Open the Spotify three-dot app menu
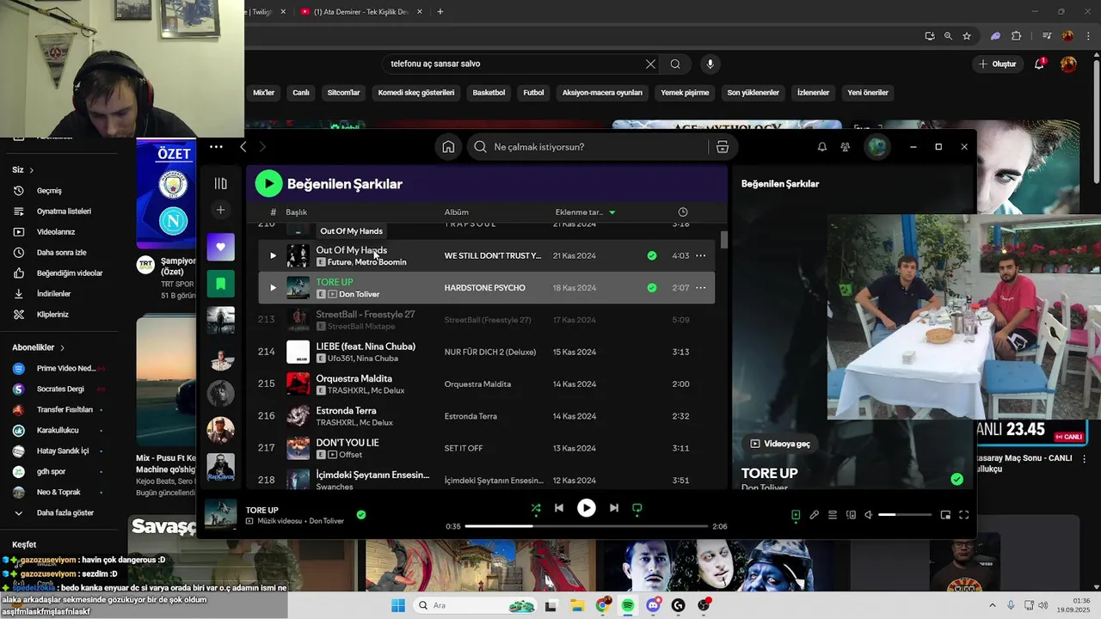Screen dimensions: 1101x619 click(216, 147)
